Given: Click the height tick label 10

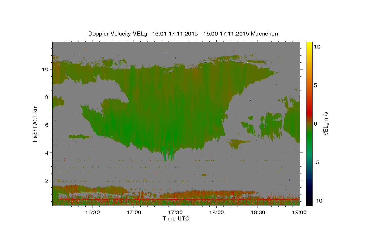Looking at the screenshot, I should 46,69.
